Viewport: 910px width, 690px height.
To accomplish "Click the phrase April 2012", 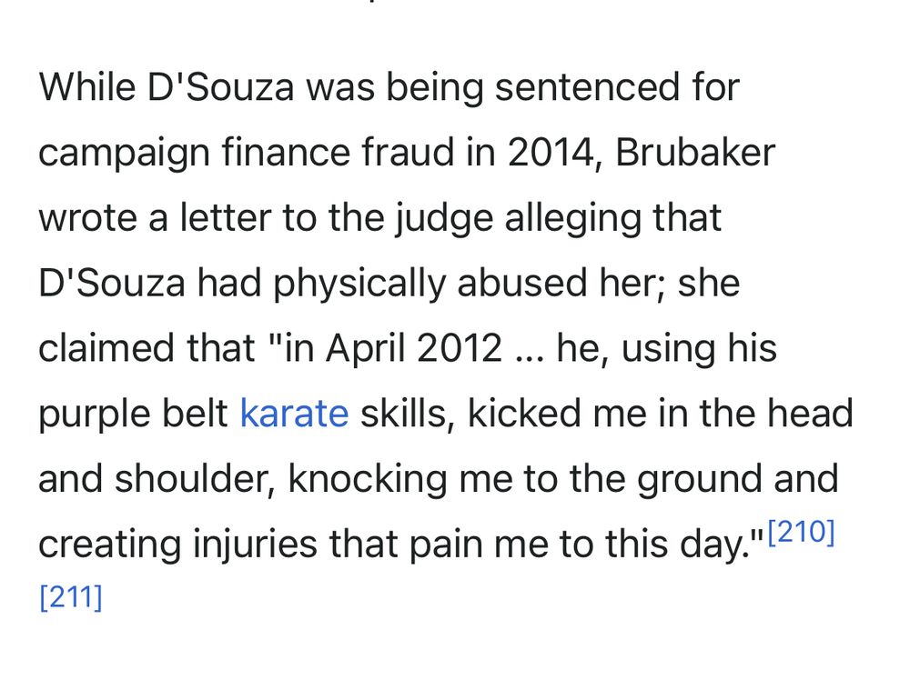I will (413, 348).
